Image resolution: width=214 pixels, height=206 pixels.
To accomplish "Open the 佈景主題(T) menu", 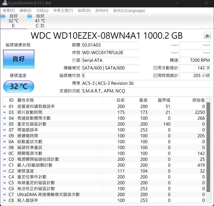I will tap(63, 10).
